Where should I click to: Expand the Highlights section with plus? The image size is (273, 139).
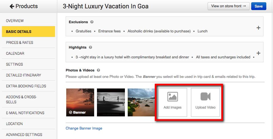click(x=258, y=53)
